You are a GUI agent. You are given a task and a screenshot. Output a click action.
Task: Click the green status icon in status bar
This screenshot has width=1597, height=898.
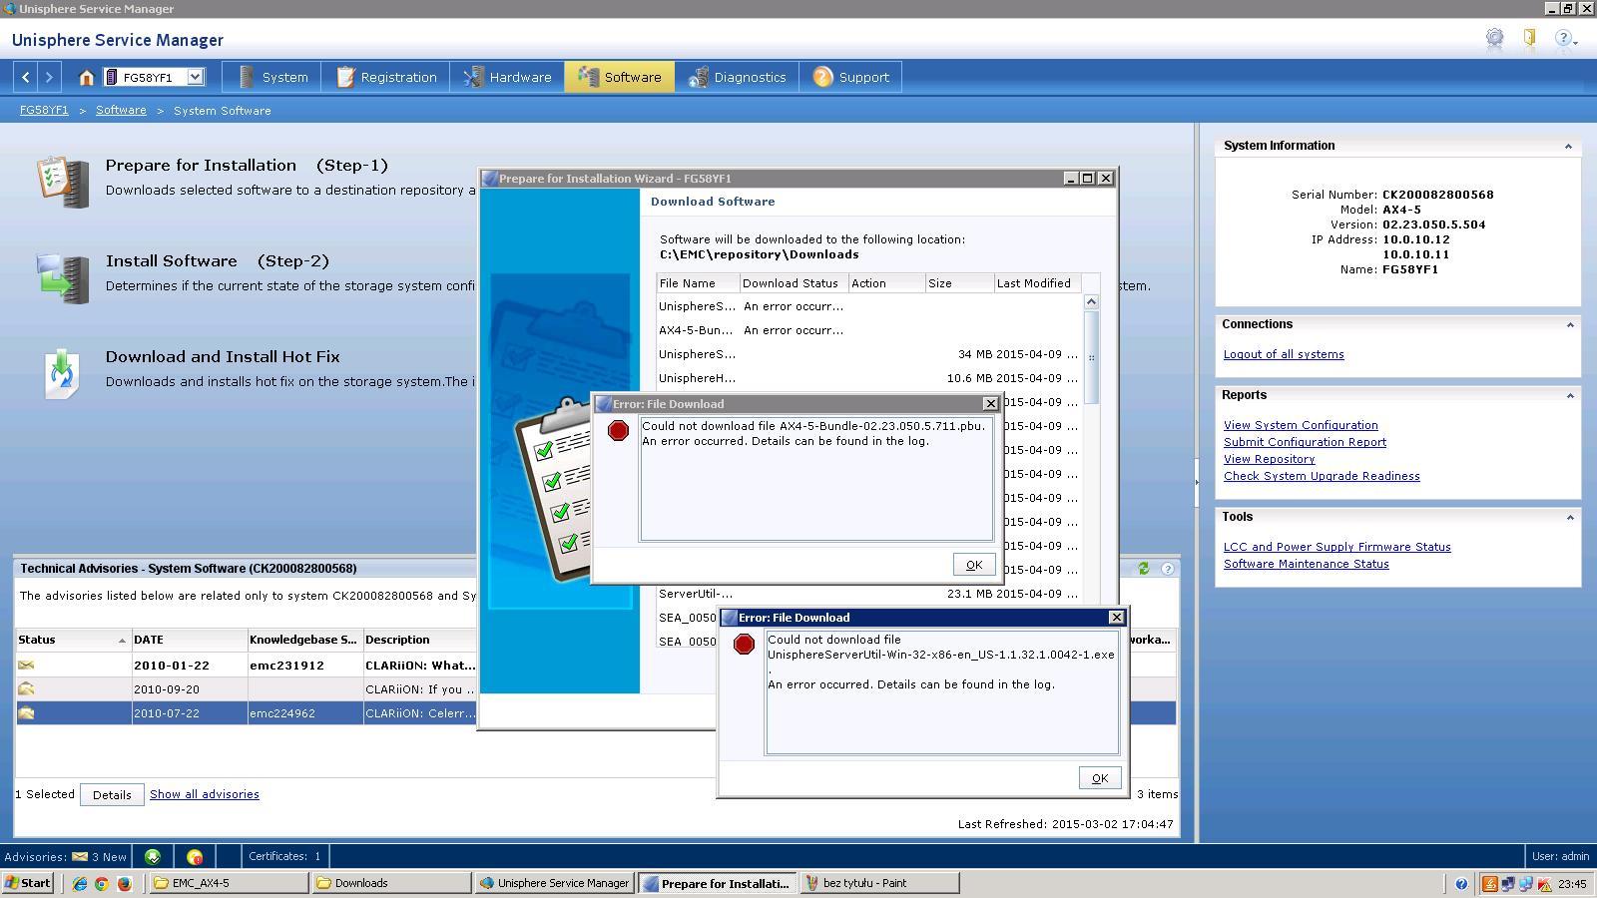click(x=153, y=856)
